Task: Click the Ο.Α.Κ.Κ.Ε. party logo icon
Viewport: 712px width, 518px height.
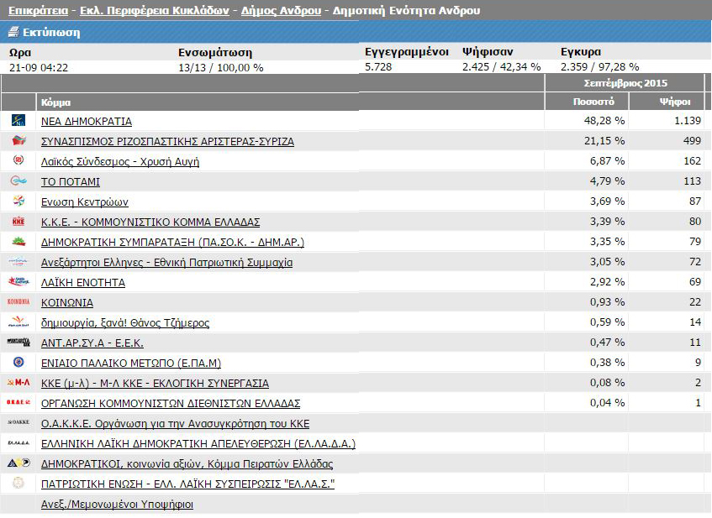Action: [18, 422]
